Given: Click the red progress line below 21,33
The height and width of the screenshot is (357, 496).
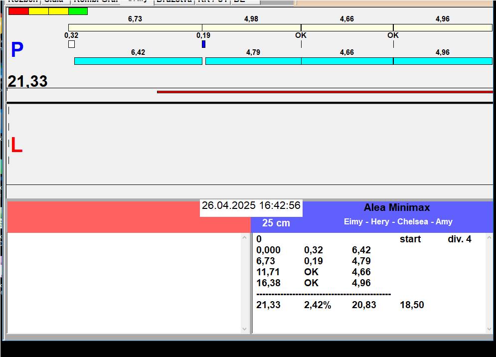Looking at the screenshot, I should 324,92.
